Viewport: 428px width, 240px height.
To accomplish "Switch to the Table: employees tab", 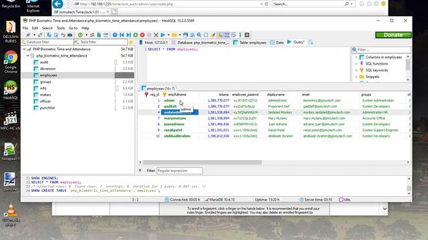I will (249, 43).
